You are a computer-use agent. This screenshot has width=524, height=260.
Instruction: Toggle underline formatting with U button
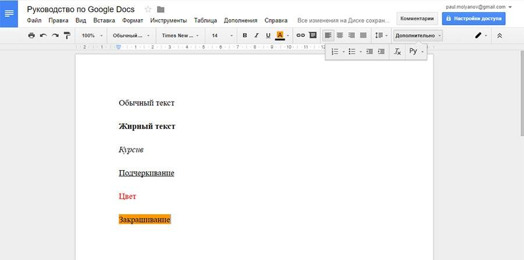(x=268, y=35)
